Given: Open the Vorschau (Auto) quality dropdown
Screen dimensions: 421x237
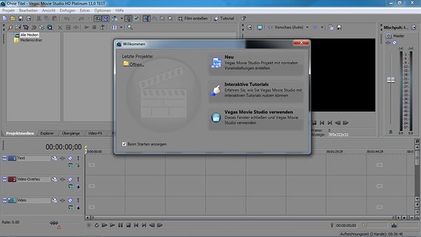Looking at the screenshot, I should (308, 27).
